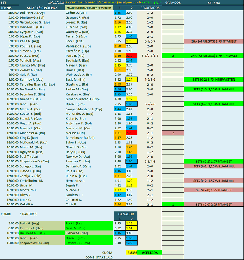Click 'Reuter Y. (Bel)' cell
244x260 pixels.
coord(30,114)
